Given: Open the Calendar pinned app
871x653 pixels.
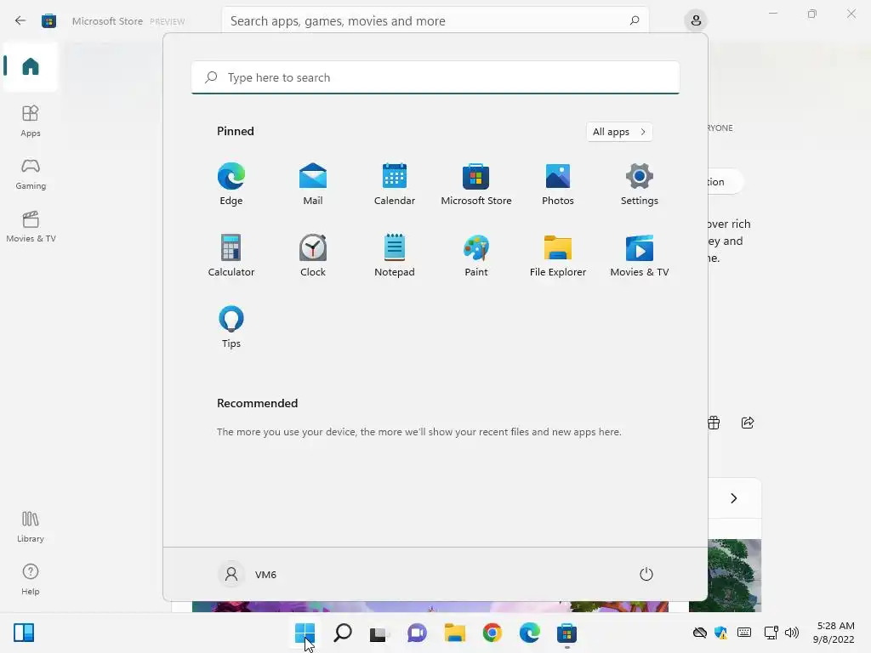Looking at the screenshot, I should [395, 184].
